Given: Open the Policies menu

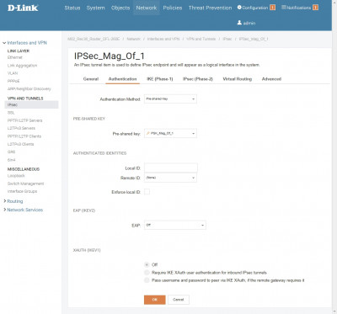Looking at the screenshot, I should [173, 8].
